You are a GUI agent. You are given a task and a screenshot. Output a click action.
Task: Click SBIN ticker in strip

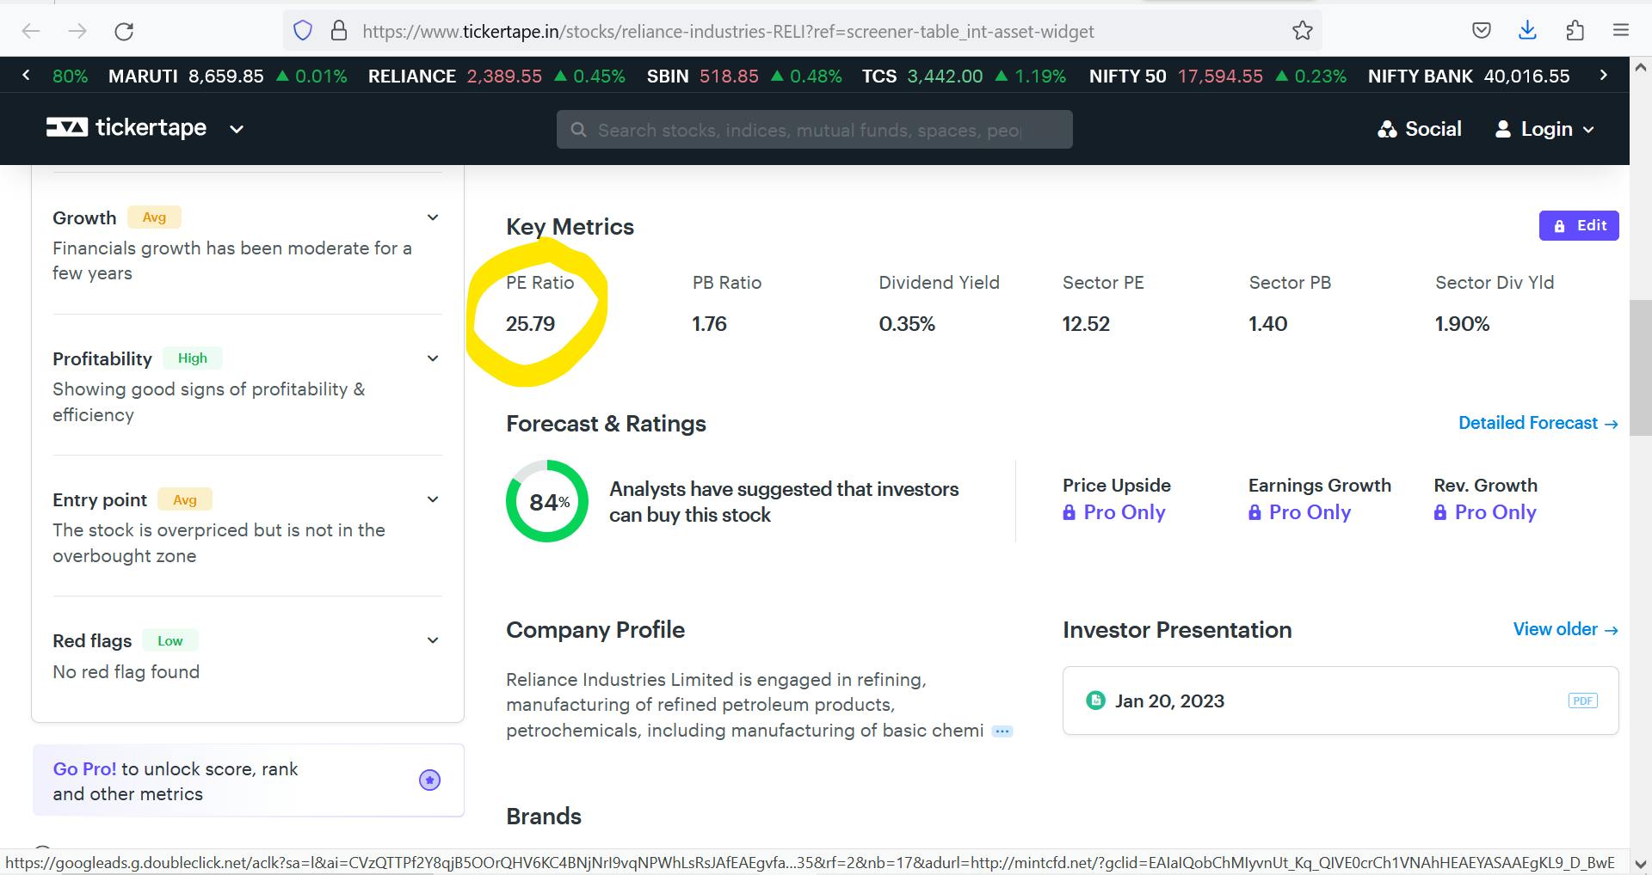click(744, 76)
